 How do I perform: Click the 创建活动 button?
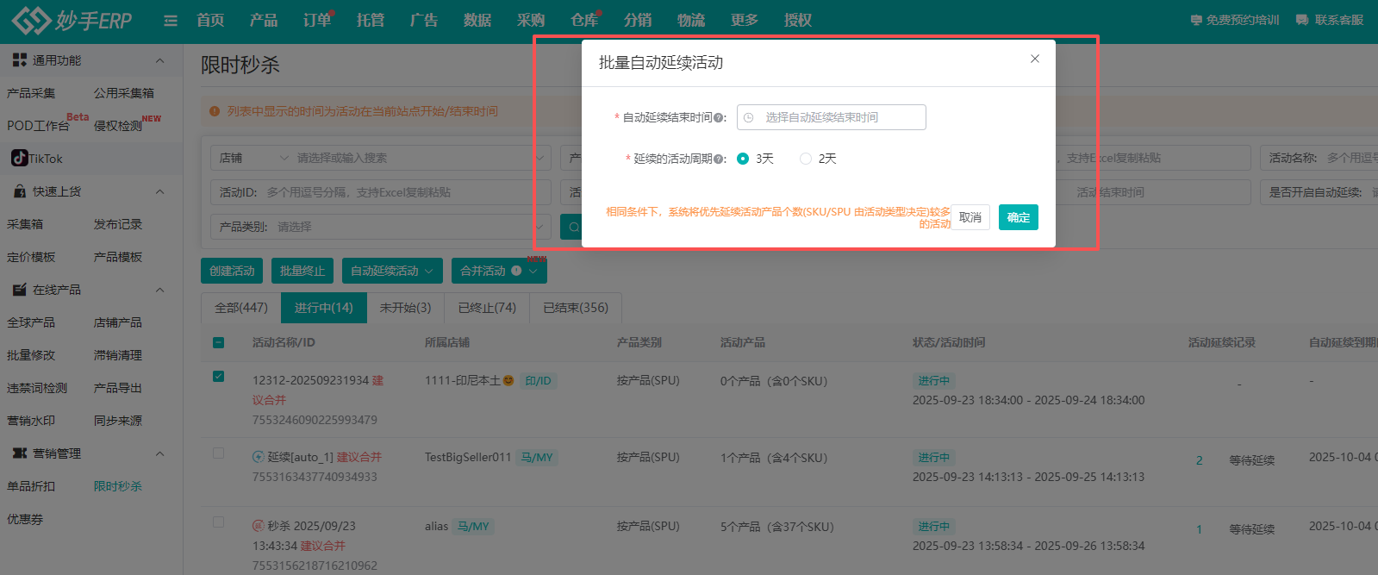(x=232, y=271)
